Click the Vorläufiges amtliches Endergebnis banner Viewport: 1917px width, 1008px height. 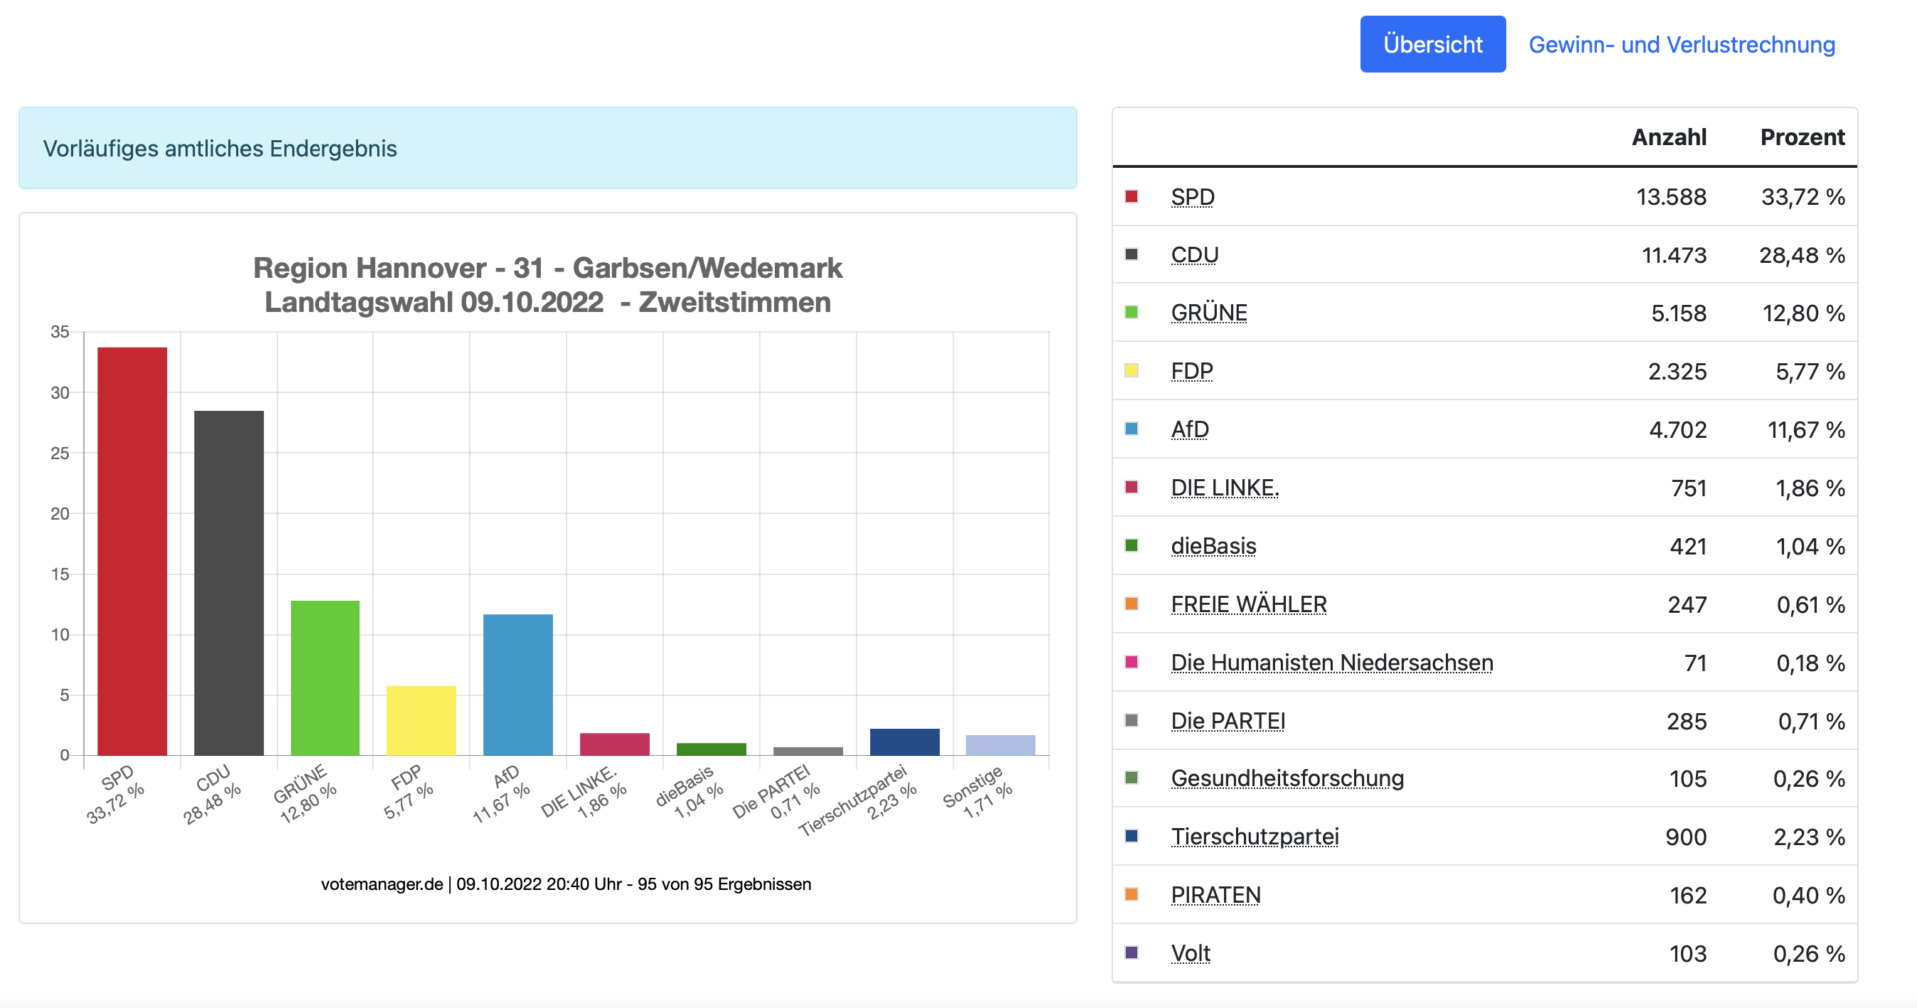[547, 148]
